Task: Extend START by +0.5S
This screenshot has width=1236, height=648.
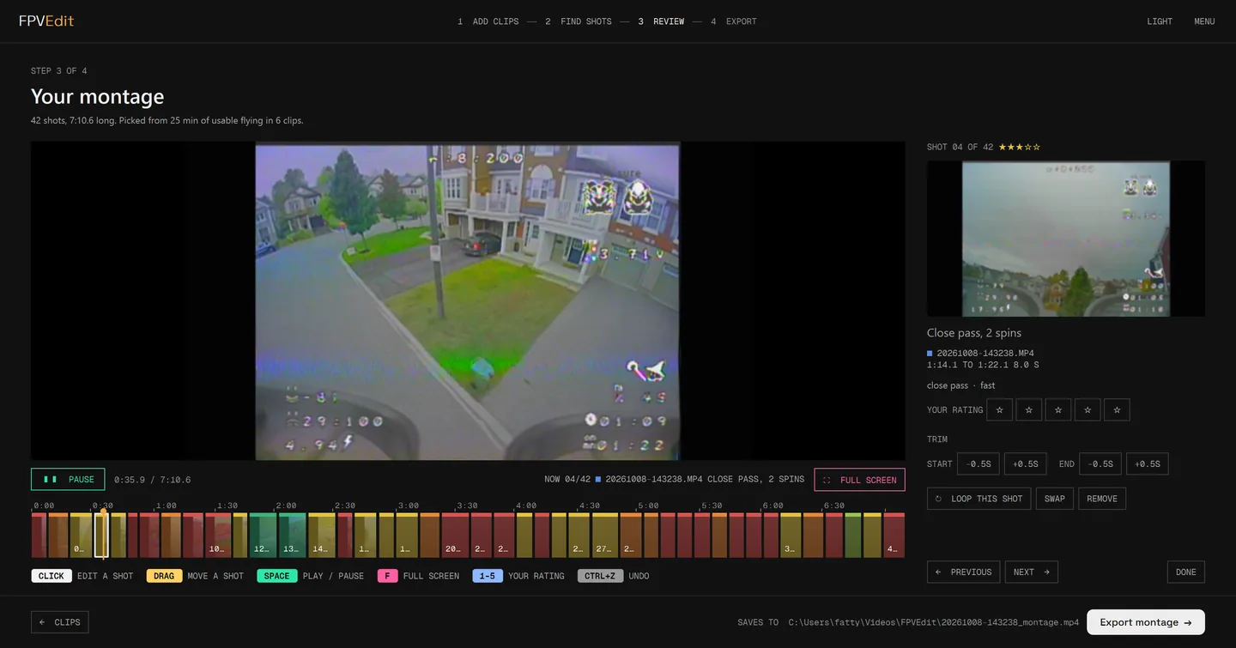Action: (1026, 464)
